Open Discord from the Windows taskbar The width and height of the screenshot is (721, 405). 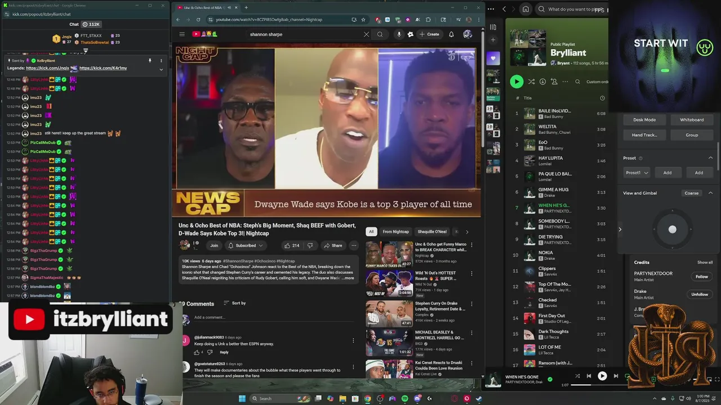tap(417, 399)
